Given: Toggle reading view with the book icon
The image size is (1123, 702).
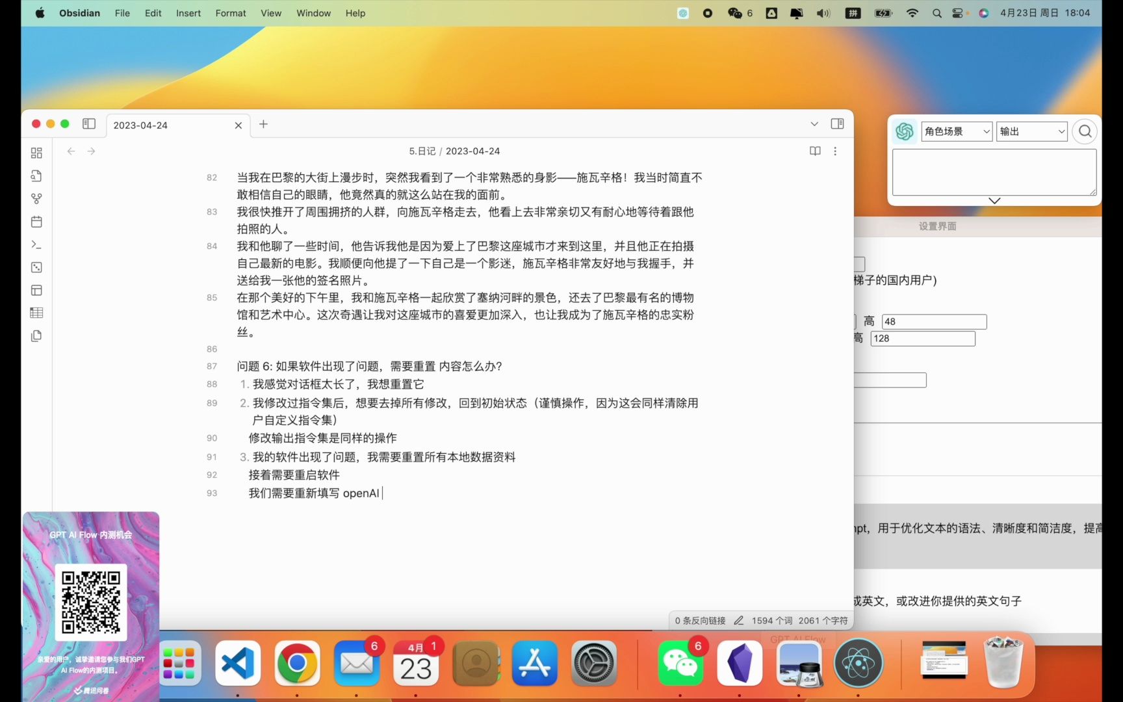Looking at the screenshot, I should coord(814,151).
